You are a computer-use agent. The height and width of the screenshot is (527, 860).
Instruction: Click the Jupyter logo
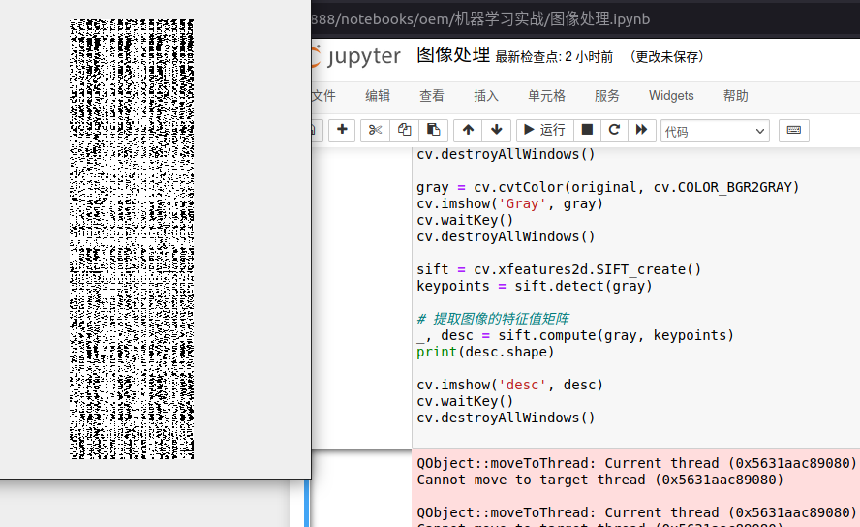[356, 56]
